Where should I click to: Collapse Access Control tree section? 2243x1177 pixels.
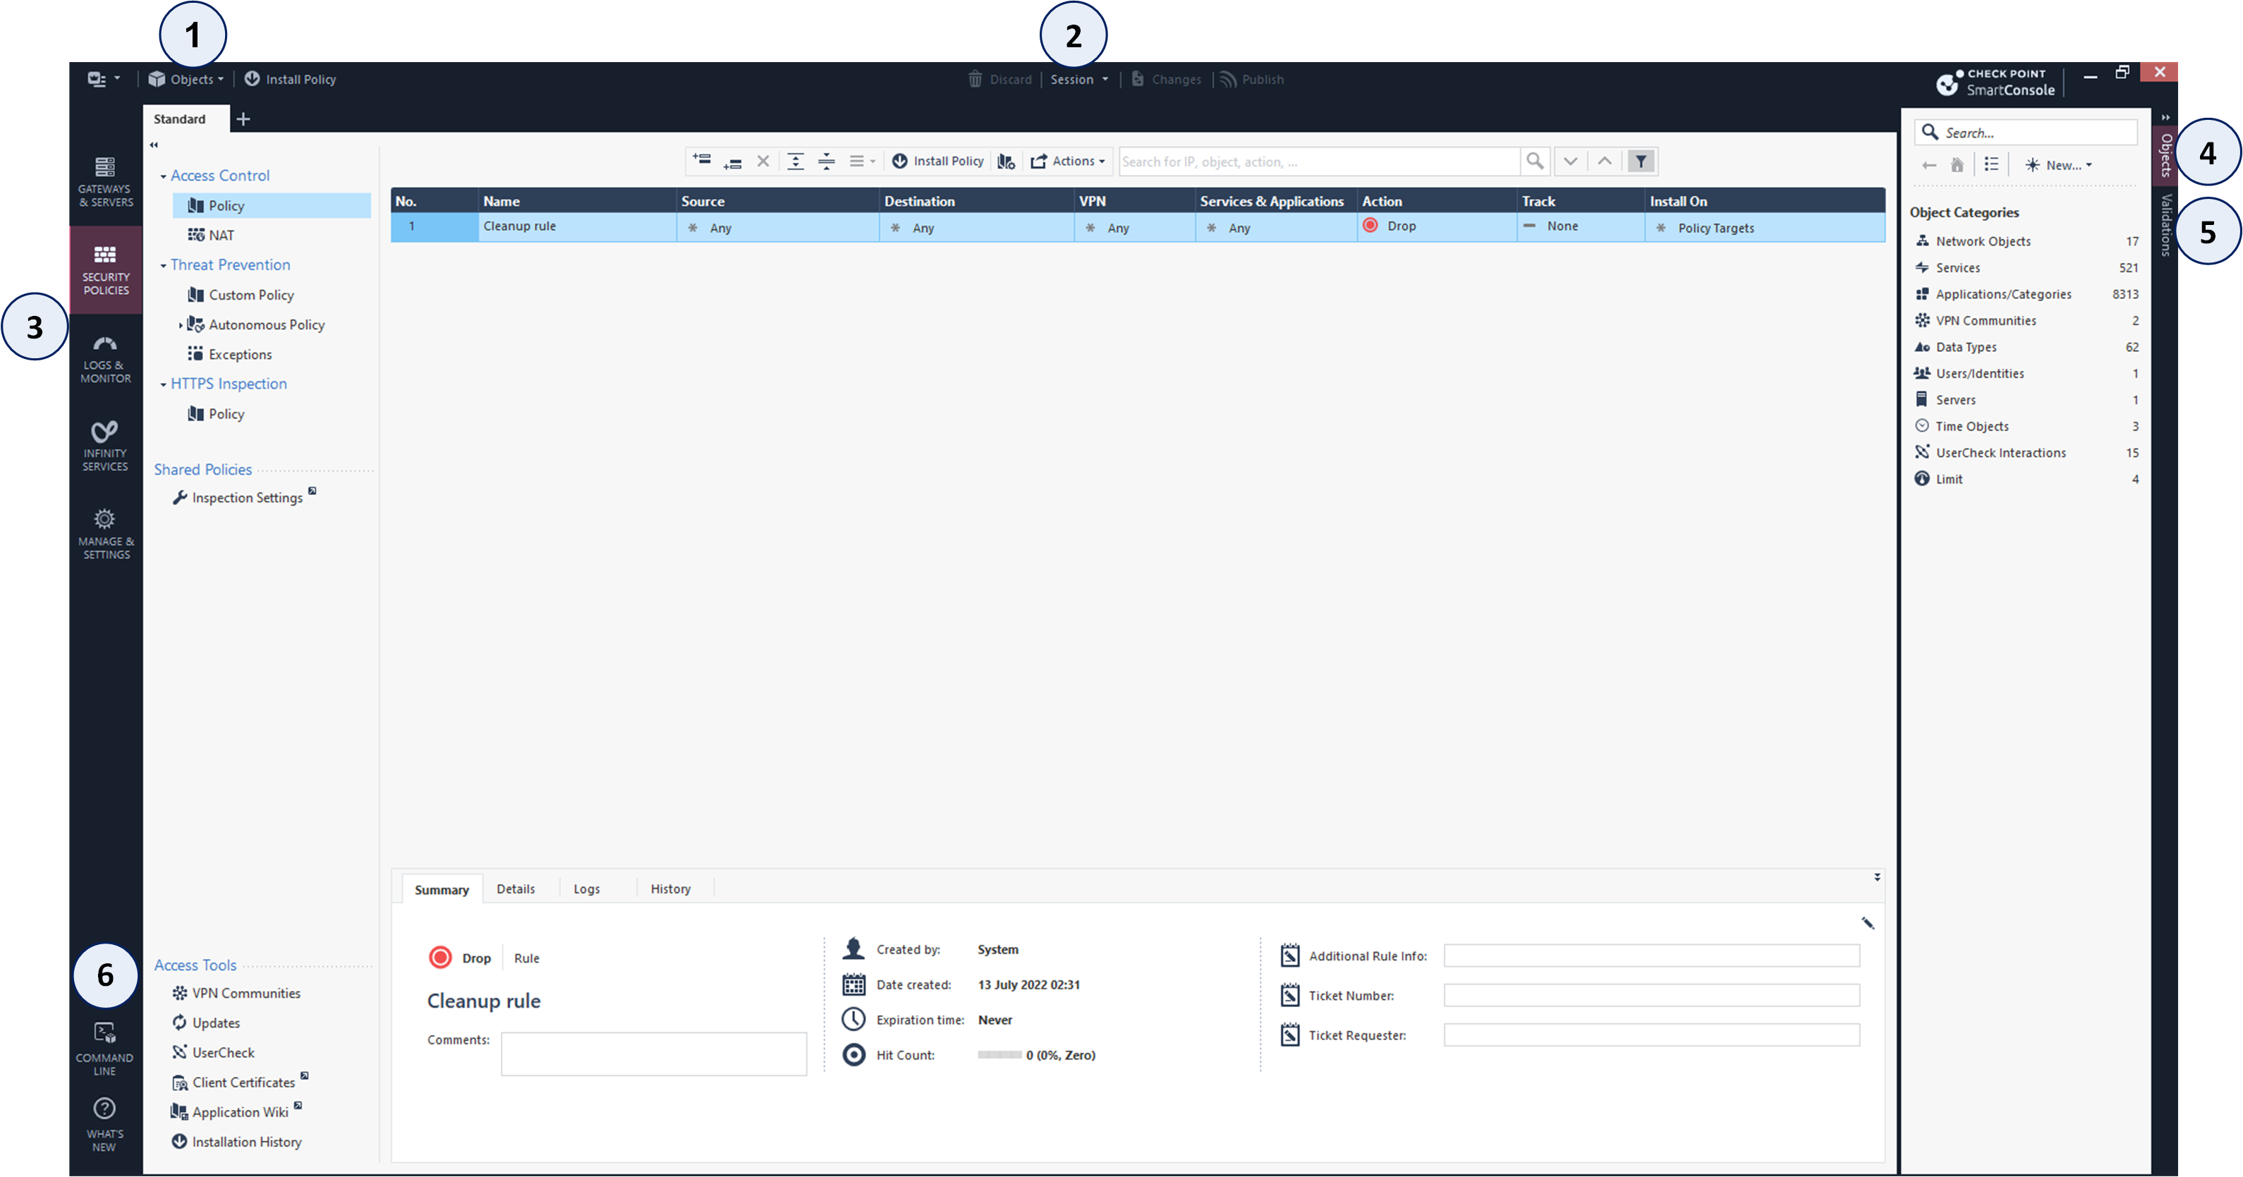coord(163,177)
